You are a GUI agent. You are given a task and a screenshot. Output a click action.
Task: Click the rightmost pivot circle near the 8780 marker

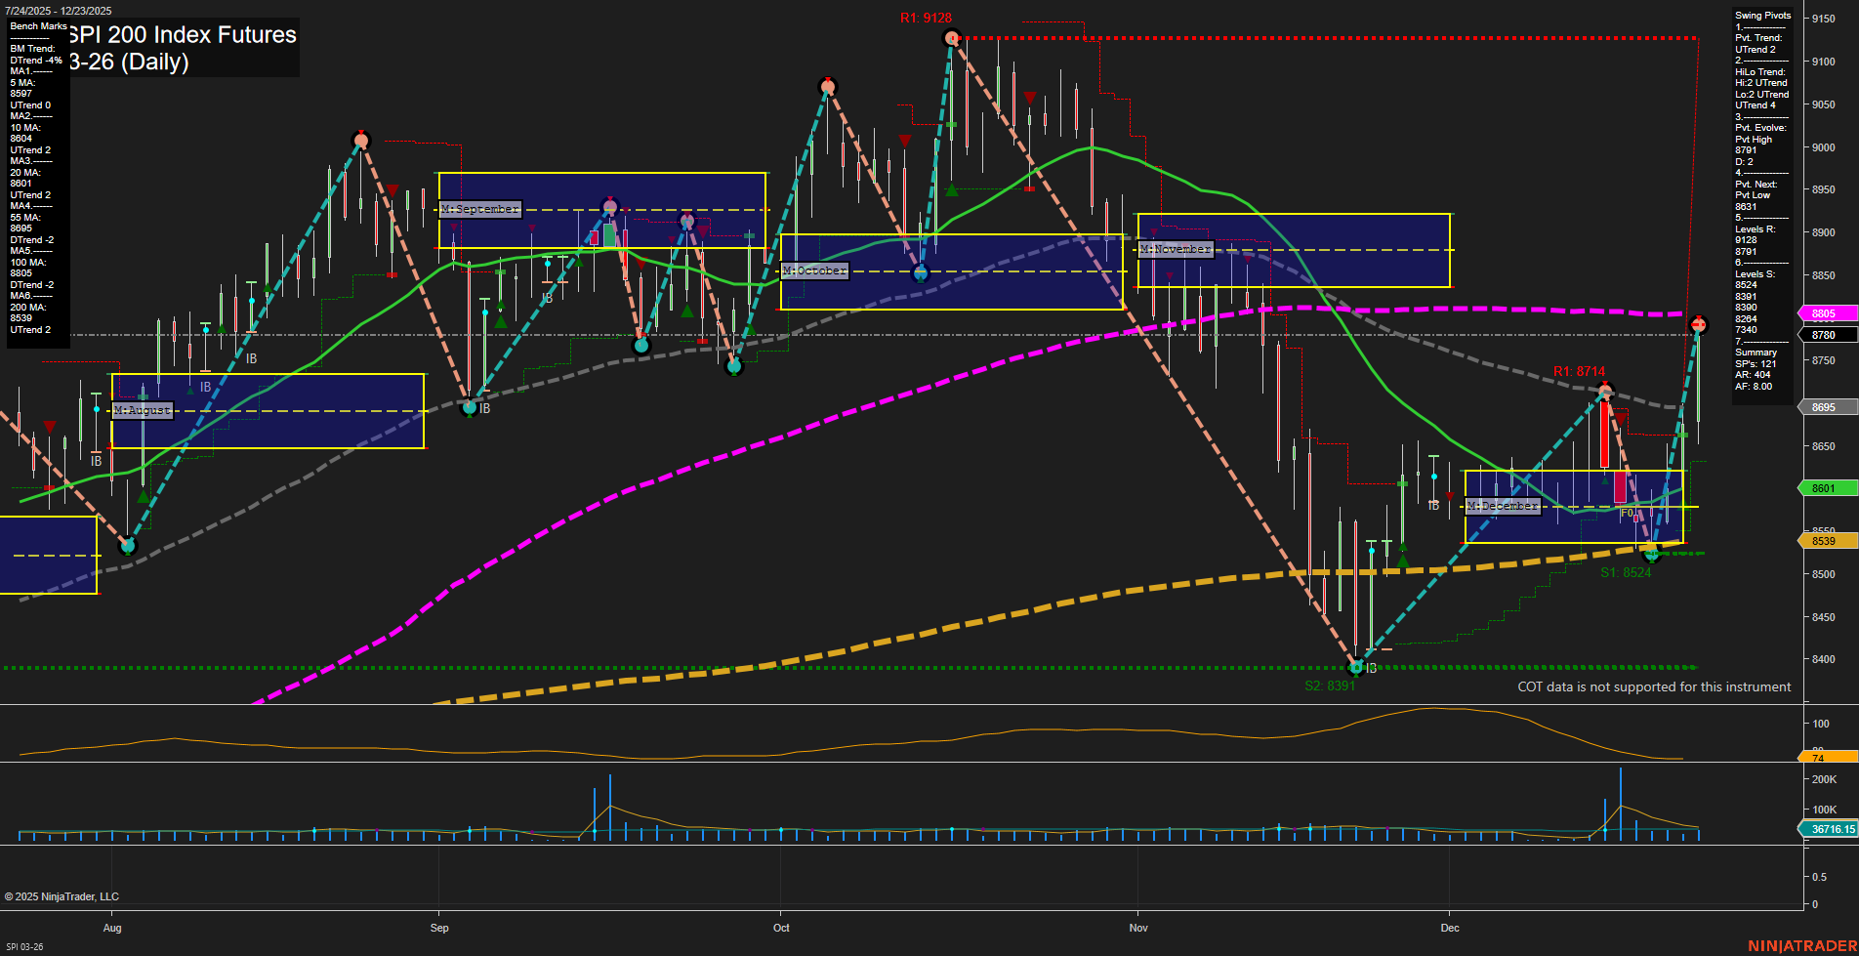coord(1699,322)
